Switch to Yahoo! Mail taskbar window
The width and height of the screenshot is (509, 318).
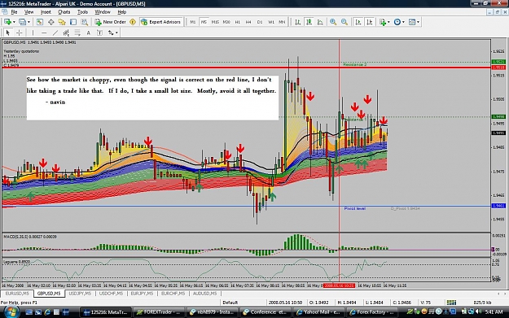click(318, 312)
